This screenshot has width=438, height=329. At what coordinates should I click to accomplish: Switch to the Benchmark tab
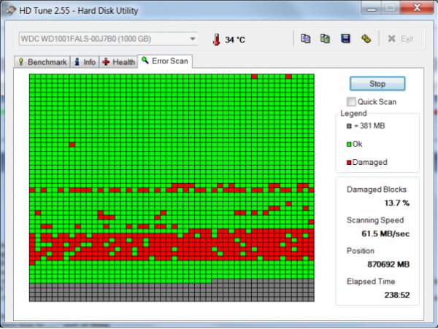point(42,62)
